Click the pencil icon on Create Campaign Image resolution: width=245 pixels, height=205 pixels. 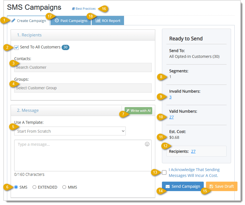pyautogui.click(x=13, y=20)
